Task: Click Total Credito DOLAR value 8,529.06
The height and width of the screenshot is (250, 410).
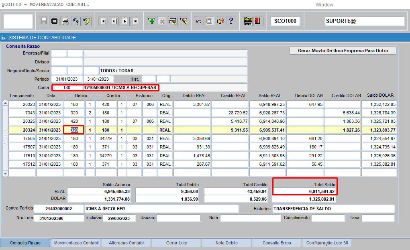Action: pyautogui.click(x=236, y=199)
